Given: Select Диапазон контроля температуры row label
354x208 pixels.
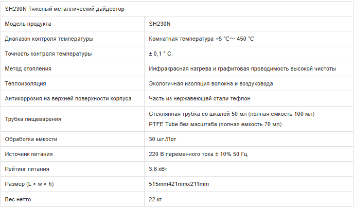Looking at the screenshot, I should [49, 39].
